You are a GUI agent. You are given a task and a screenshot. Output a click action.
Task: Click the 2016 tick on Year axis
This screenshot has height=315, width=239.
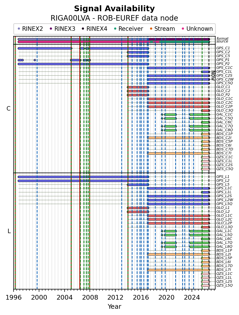point(141,297)
